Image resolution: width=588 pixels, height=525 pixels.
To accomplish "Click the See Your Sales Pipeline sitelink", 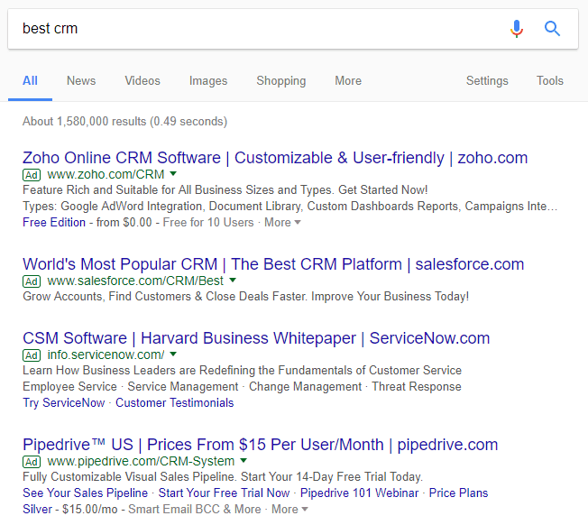I will 85,493.
